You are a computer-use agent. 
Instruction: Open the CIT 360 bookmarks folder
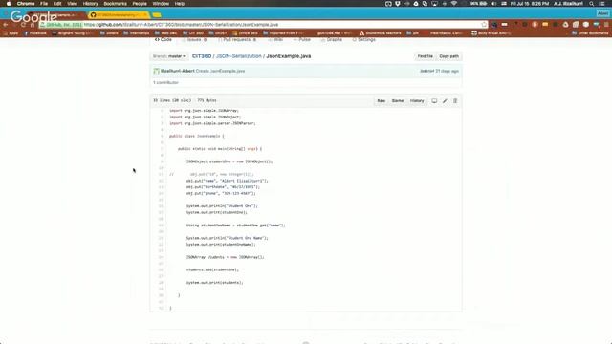(x=193, y=33)
